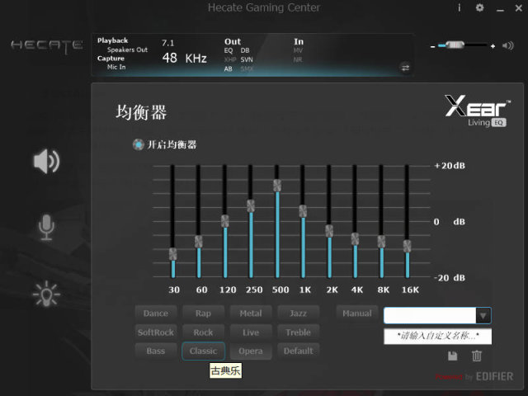Increase volume with the plus icon
The height and width of the screenshot is (396, 528).
pyautogui.click(x=493, y=46)
